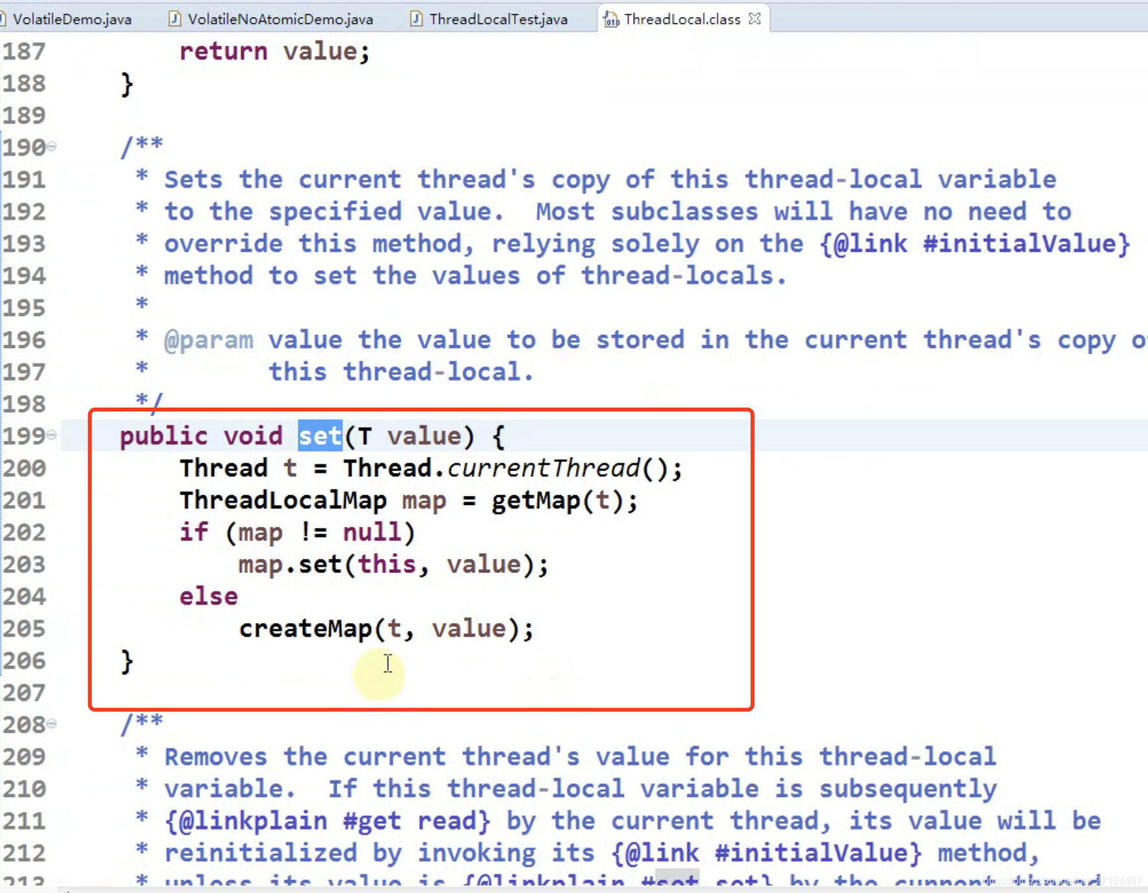Screen dimensions: 1148x893
Task: Collapse the set method at line 199
Action: [x=52, y=435]
